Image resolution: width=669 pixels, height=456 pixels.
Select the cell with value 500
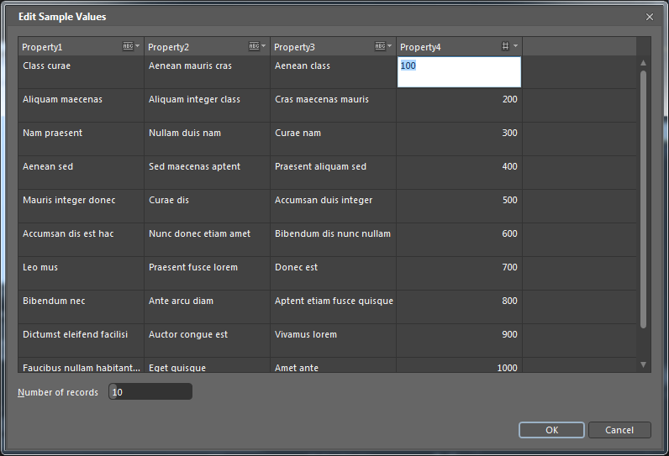pyautogui.click(x=459, y=207)
